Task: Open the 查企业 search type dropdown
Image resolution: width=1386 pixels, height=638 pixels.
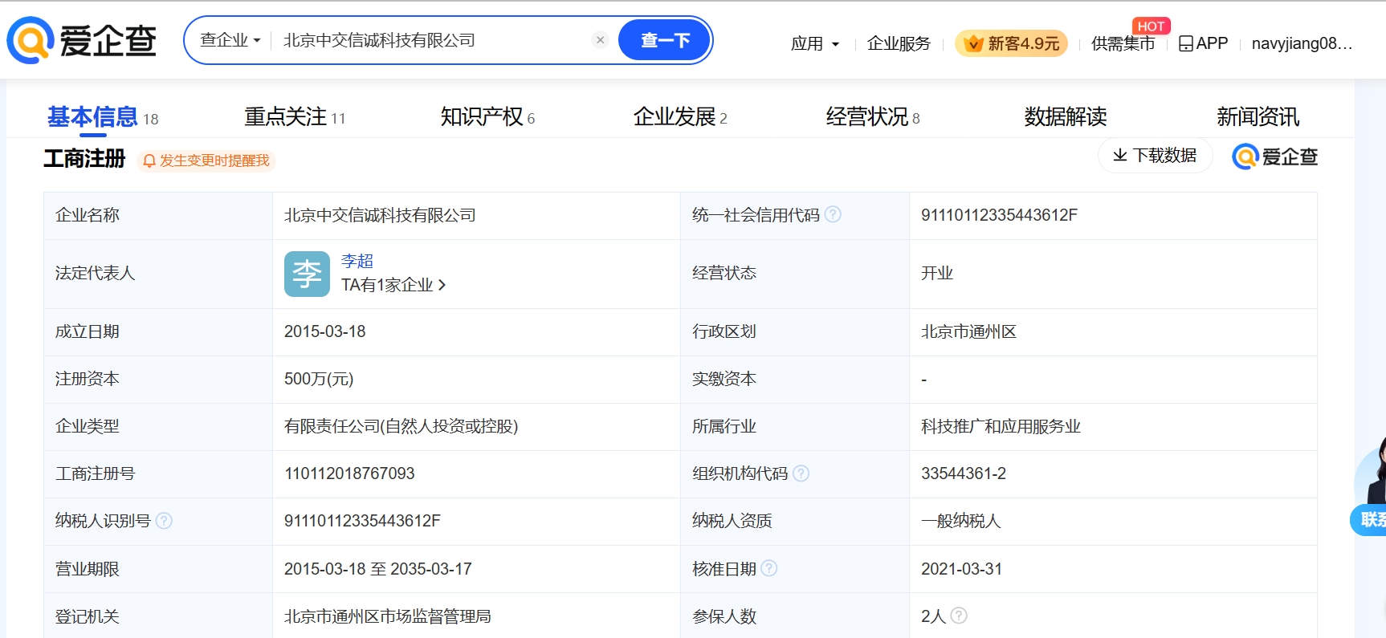Action: [x=230, y=40]
